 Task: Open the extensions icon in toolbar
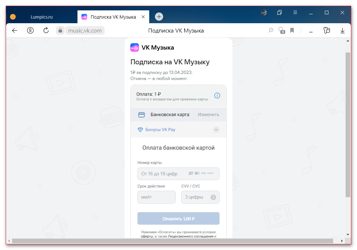pyautogui.click(x=327, y=30)
